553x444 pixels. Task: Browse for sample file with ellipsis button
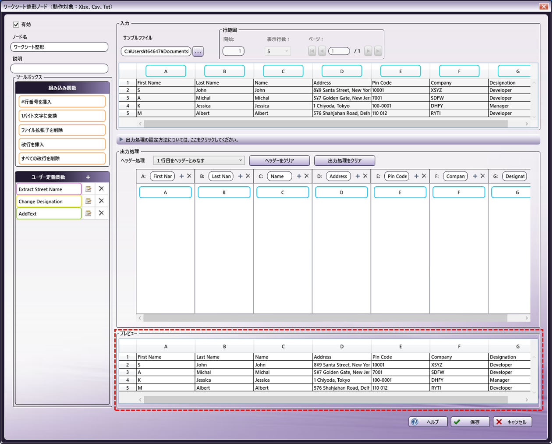click(x=198, y=52)
